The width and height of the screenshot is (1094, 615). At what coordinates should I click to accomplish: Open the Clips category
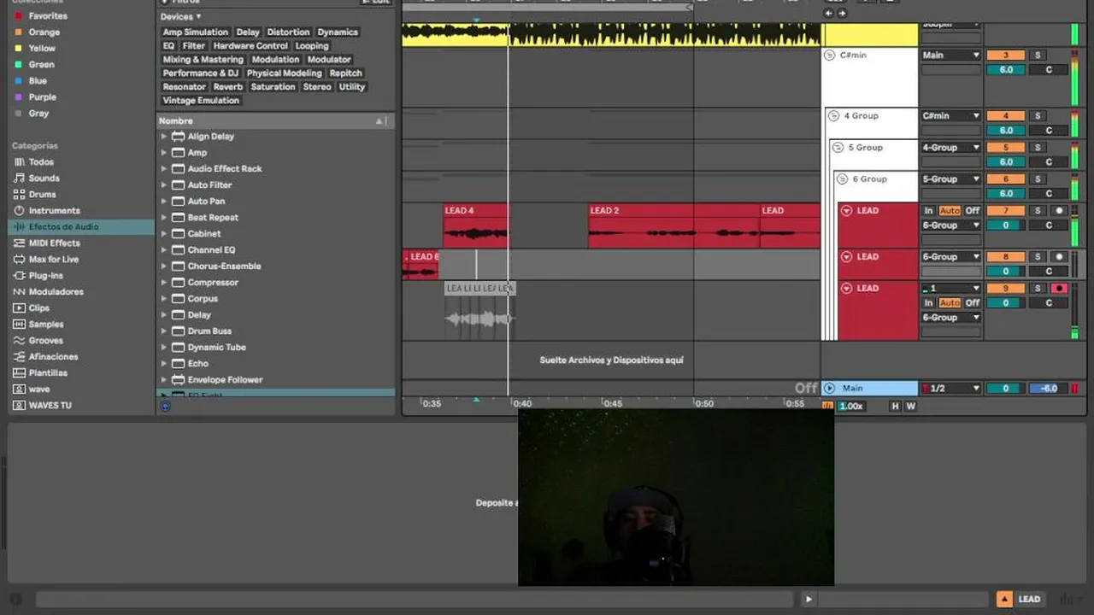click(39, 308)
